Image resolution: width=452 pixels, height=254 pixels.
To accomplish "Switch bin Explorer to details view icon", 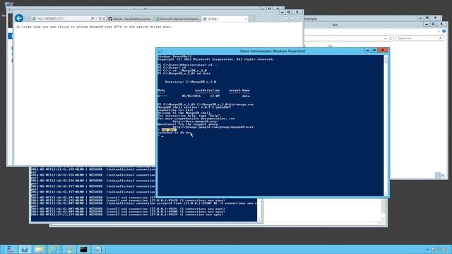I will (x=438, y=175).
